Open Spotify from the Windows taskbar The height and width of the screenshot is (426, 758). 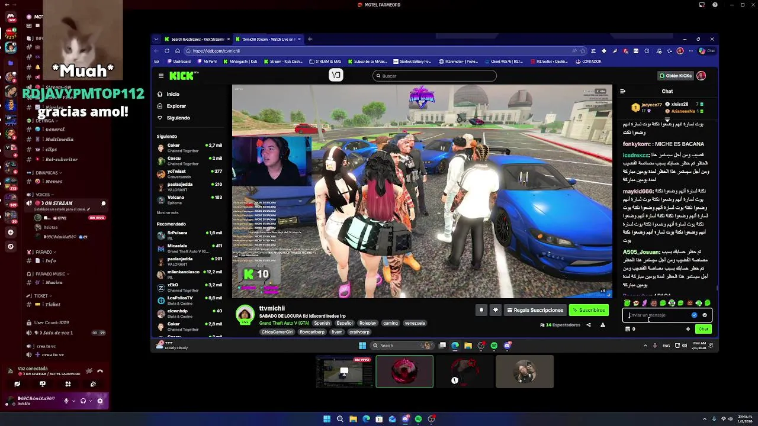coord(418,419)
